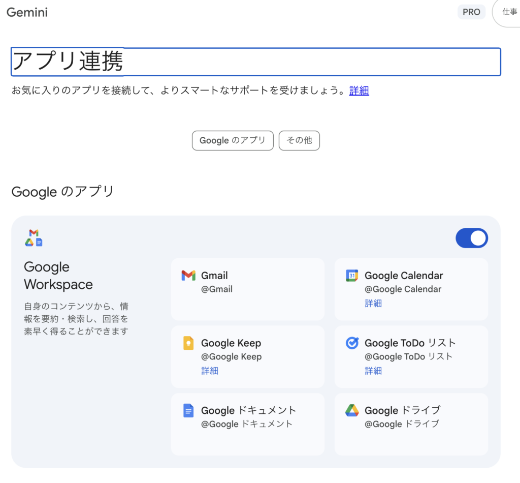This screenshot has height=483, width=520.
Task: Disable the Google Workspace toggle switch
Action: [471, 238]
